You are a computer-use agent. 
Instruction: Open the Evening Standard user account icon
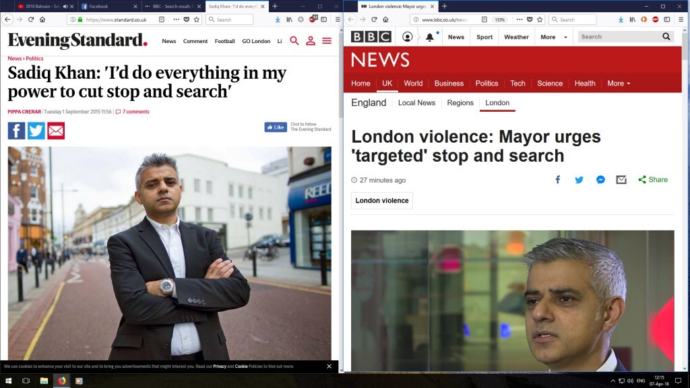(x=311, y=41)
